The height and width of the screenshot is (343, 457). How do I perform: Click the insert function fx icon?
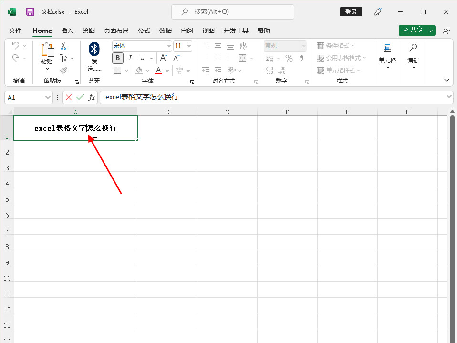[x=92, y=97]
